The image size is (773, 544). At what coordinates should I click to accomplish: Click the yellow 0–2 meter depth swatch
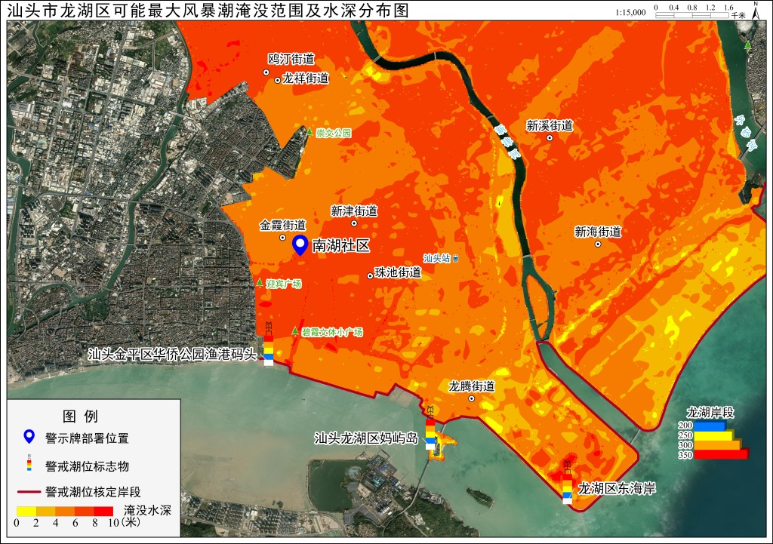tap(26, 512)
